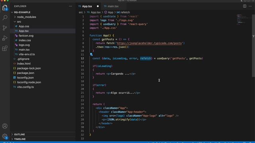Click 'Algo ocurrió...' text on line 21
Viewport: 255px width, 143px height.
coord(122,93)
